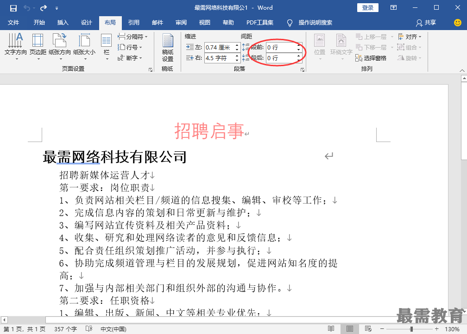467x334 pixels.
Task: Click the ribbon display options icon
Action: coord(393,8)
